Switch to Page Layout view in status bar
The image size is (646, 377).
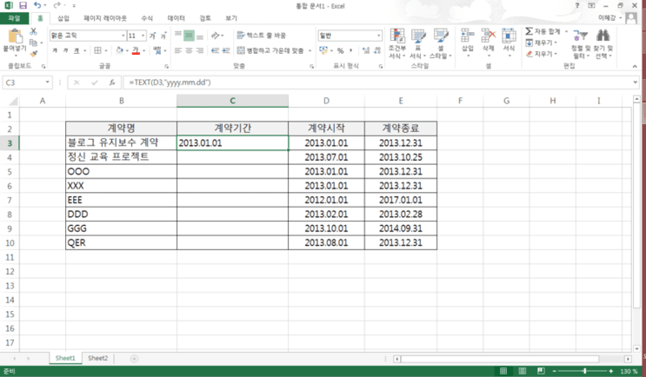[x=522, y=371]
